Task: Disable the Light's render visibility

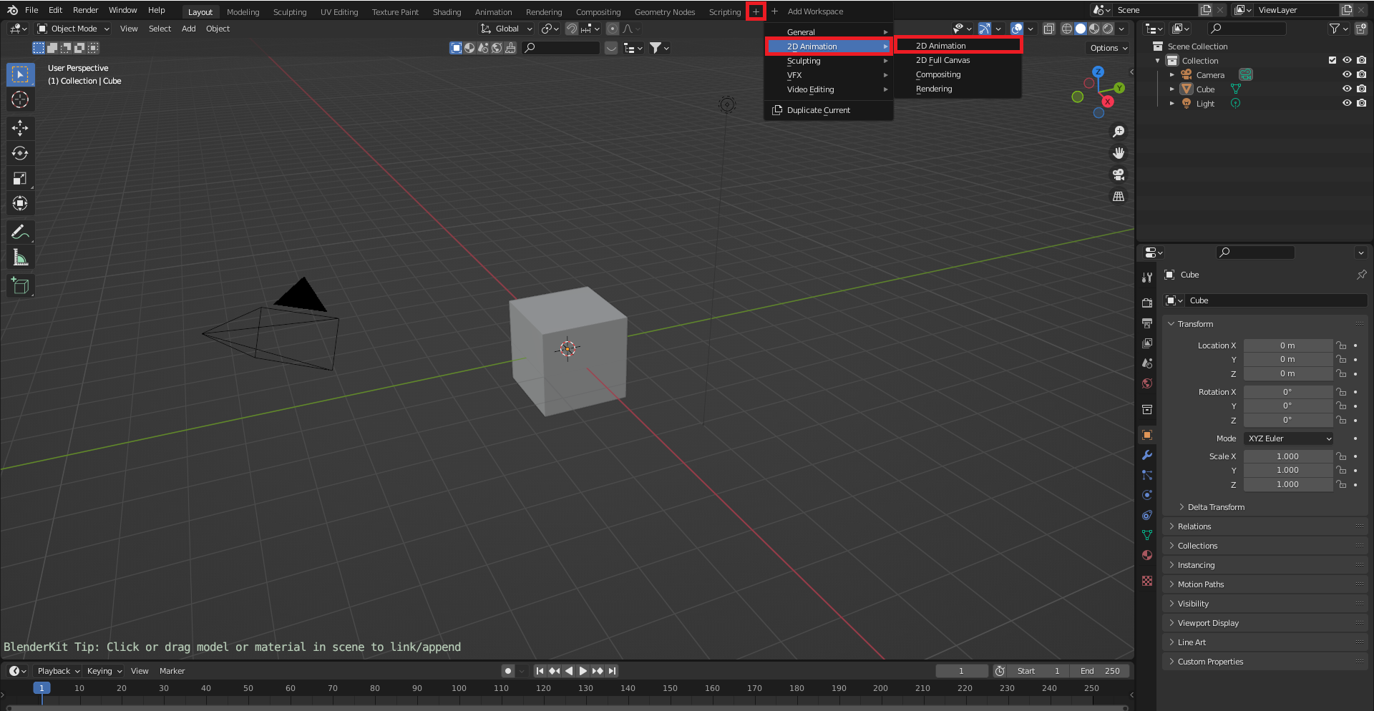Action: [1362, 104]
